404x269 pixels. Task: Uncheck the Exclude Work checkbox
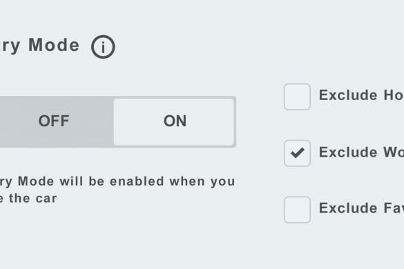297,153
